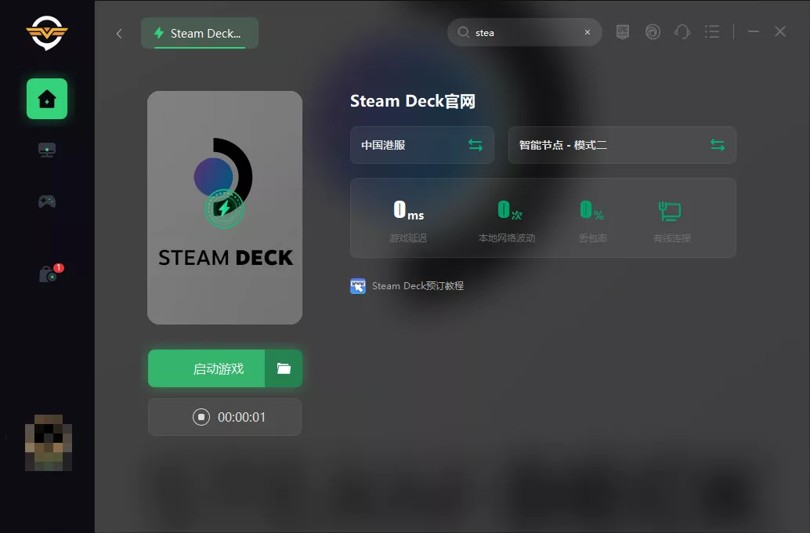The image size is (810, 533).
Task: Go back using the left arrow
Action: click(x=119, y=34)
